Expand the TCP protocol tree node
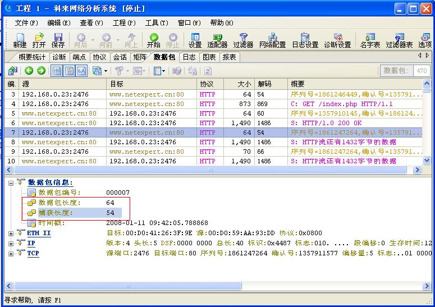 pos(12,253)
